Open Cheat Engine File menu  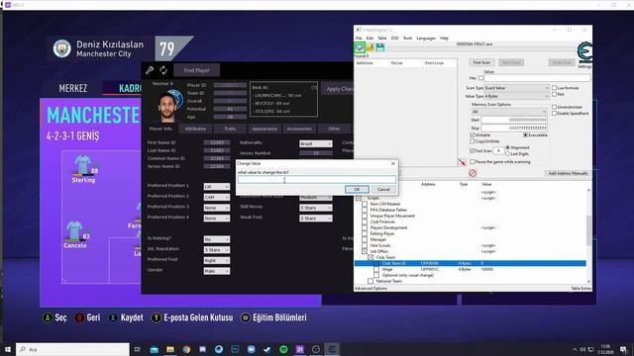[x=359, y=38]
